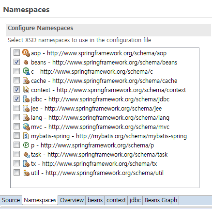Screen dimensions: 212x209
Task: Select the Namespaces tab
Action: point(40,200)
